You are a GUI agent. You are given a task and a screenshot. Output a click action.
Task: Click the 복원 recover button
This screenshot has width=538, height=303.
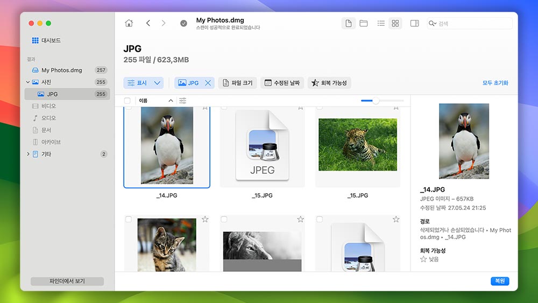click(500, 281)
